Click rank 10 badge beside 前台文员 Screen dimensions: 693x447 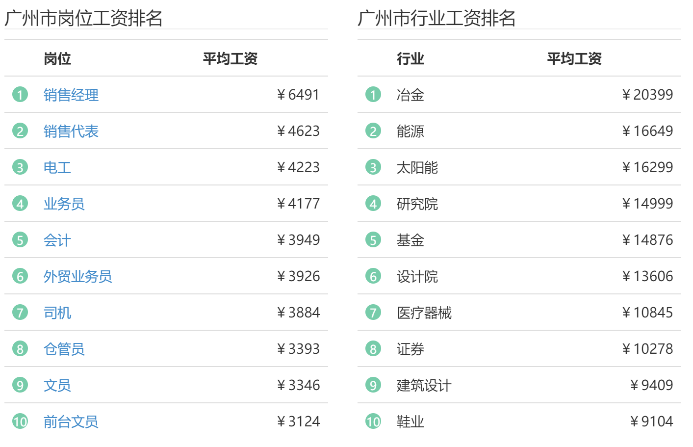(20, 421)
